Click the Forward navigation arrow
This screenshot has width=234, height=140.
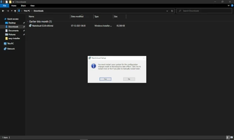click(8, 11)
